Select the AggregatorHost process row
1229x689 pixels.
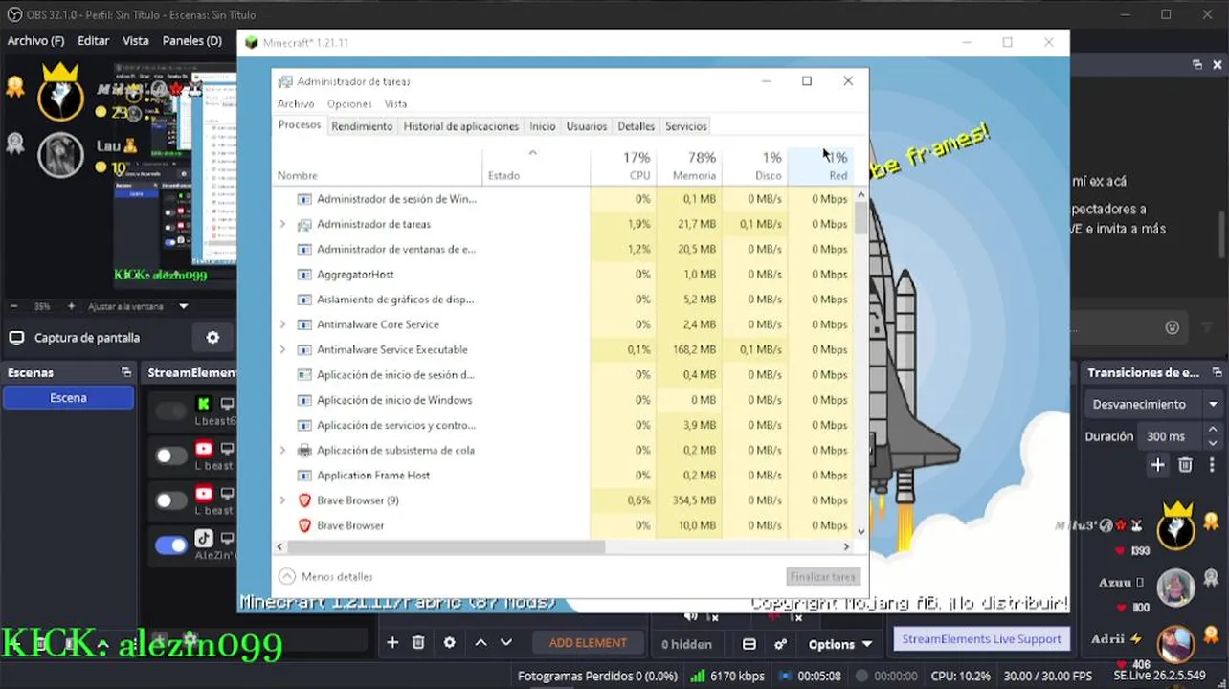pyautogui.click(x=563, y=275)
